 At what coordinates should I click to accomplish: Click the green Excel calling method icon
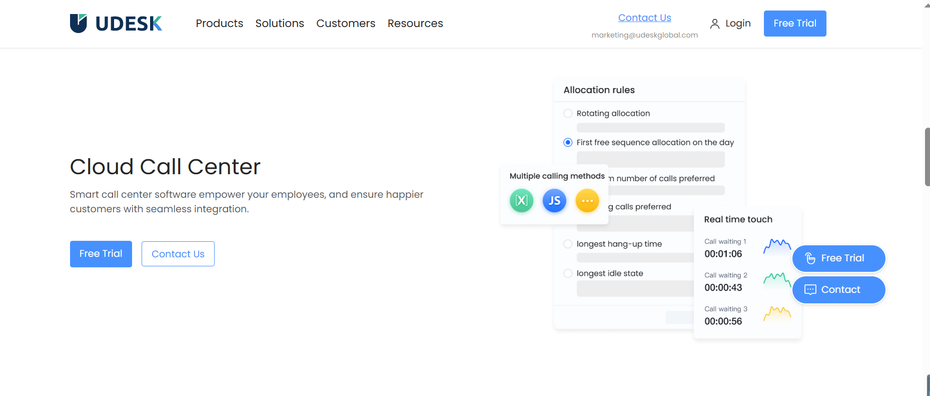[521, 201]
